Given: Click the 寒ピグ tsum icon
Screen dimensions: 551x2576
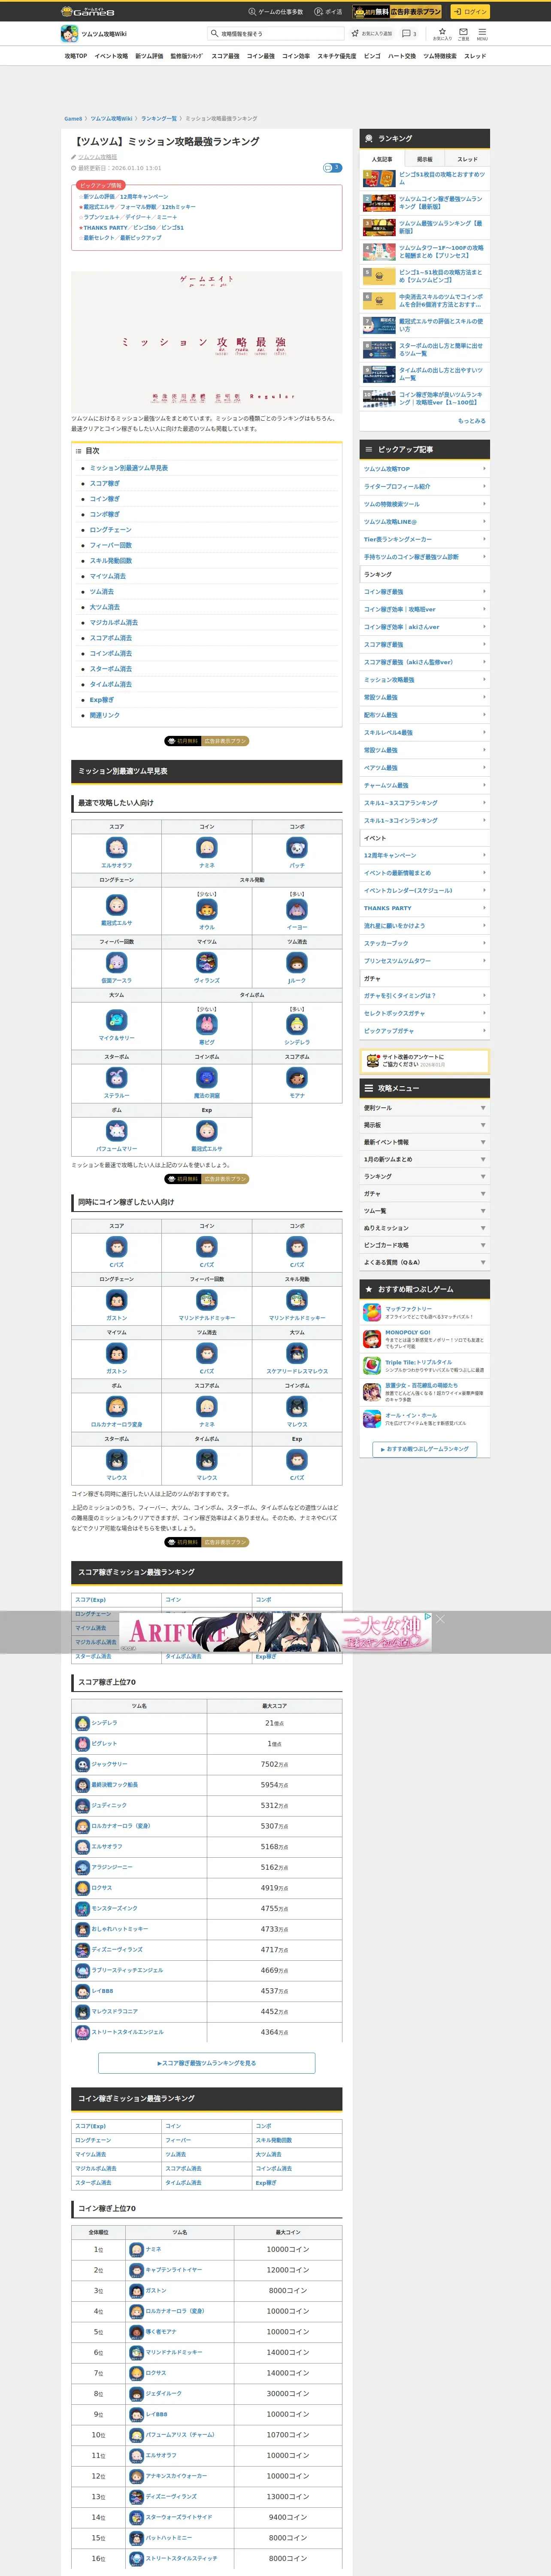Looking at the screenshot, I should pos(206,1024).
